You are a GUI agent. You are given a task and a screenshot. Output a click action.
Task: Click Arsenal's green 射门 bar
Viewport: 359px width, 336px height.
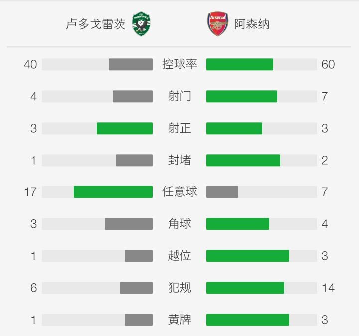click(x=242, y=96)
